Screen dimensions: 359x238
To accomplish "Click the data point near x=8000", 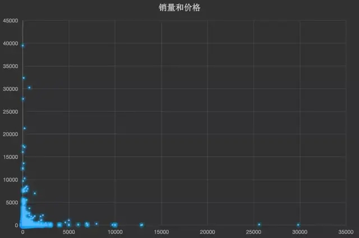I will [96, 224].
